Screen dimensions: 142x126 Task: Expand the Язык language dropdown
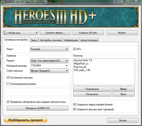pyautogui.click(x=49, y=49)
